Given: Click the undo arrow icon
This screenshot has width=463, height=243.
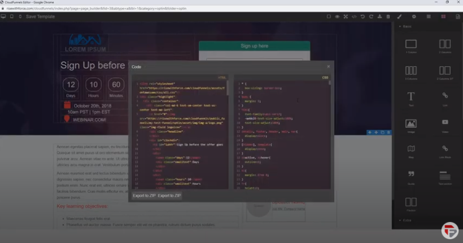Looking at the screenshot, I should coord(363,17).
